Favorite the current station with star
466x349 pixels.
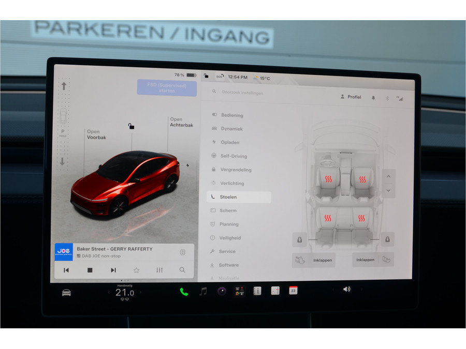pos(136,270)
